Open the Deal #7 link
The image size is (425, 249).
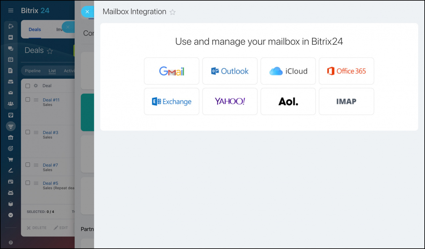(x=50, y=165)
